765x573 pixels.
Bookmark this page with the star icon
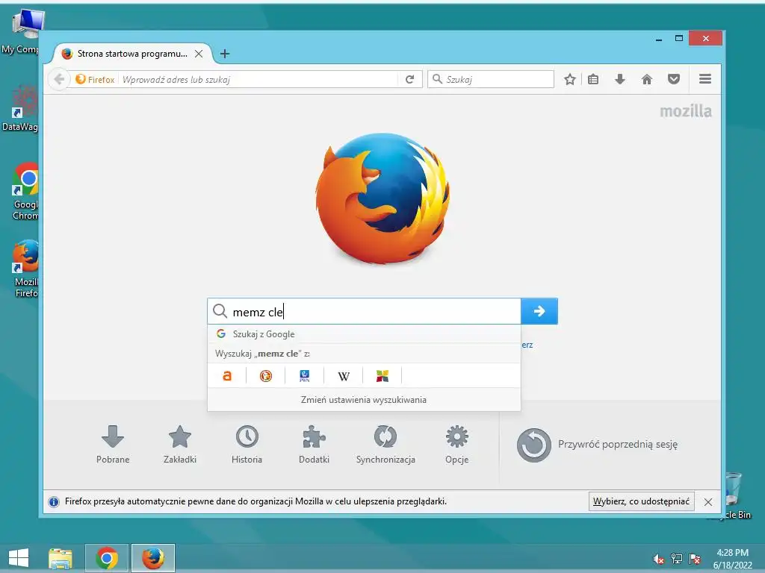point(569,79)
